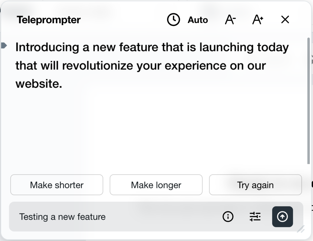Image resolution: width=313 pixels, height=241 pixels.
Task: Click the resize grip at the panel corner
Action: tap(301, 229)
